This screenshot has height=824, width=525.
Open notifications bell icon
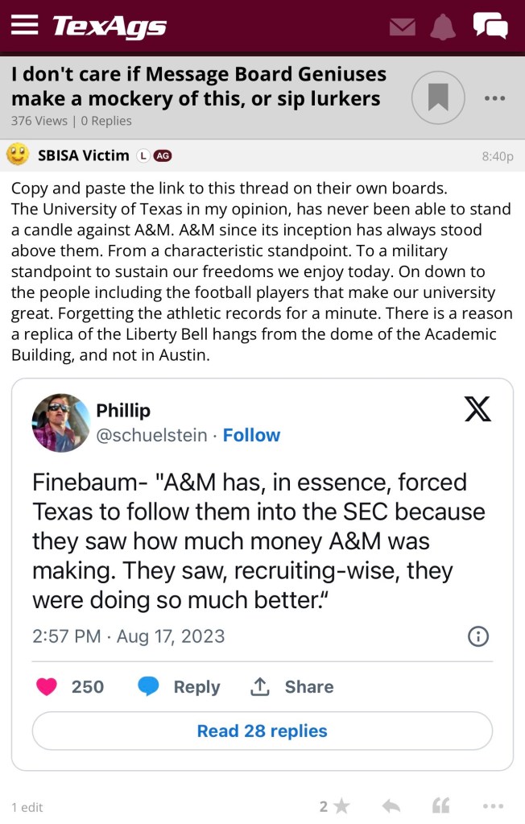coord(442,27)
